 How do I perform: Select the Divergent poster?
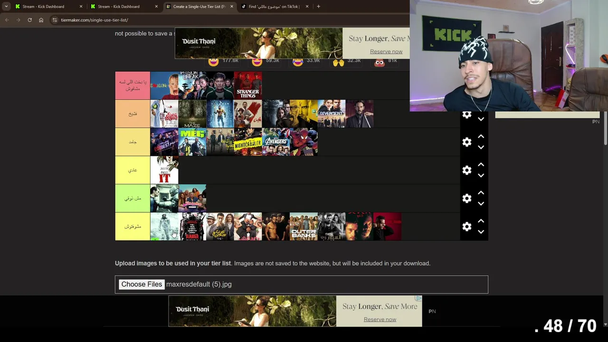tap(332, 114)
